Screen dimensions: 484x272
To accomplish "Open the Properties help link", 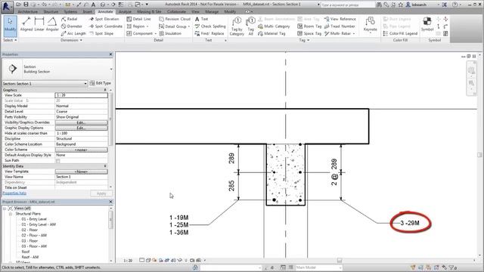I will pos(14,193).
